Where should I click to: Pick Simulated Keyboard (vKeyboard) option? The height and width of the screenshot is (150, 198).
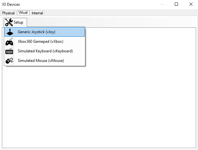[x=45, y=51]
